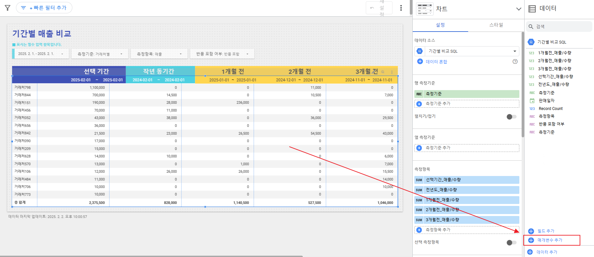The height and width of the screenshot is (257, 594).
Task: Select the Record Count field
Action: click(551, 109)
